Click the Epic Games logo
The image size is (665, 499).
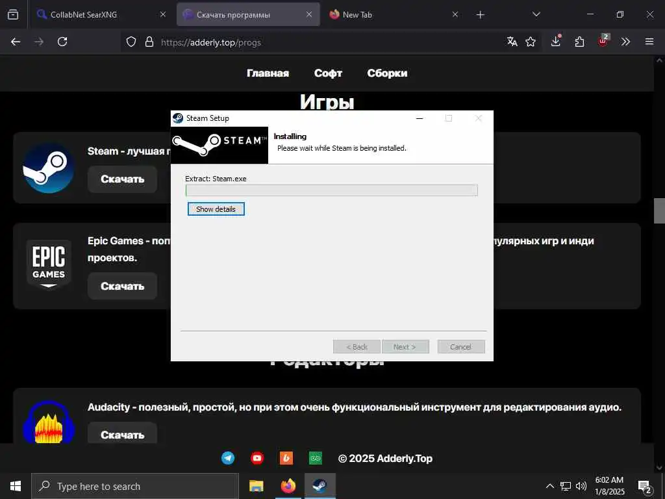(x=49, y=264)
